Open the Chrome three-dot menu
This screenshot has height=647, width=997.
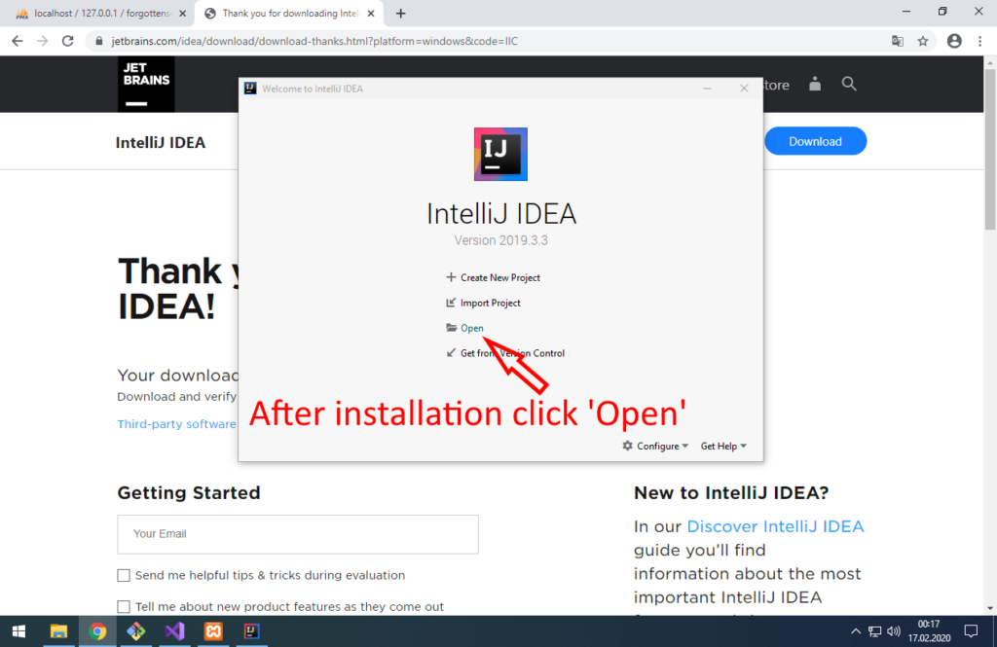[979, 41]
